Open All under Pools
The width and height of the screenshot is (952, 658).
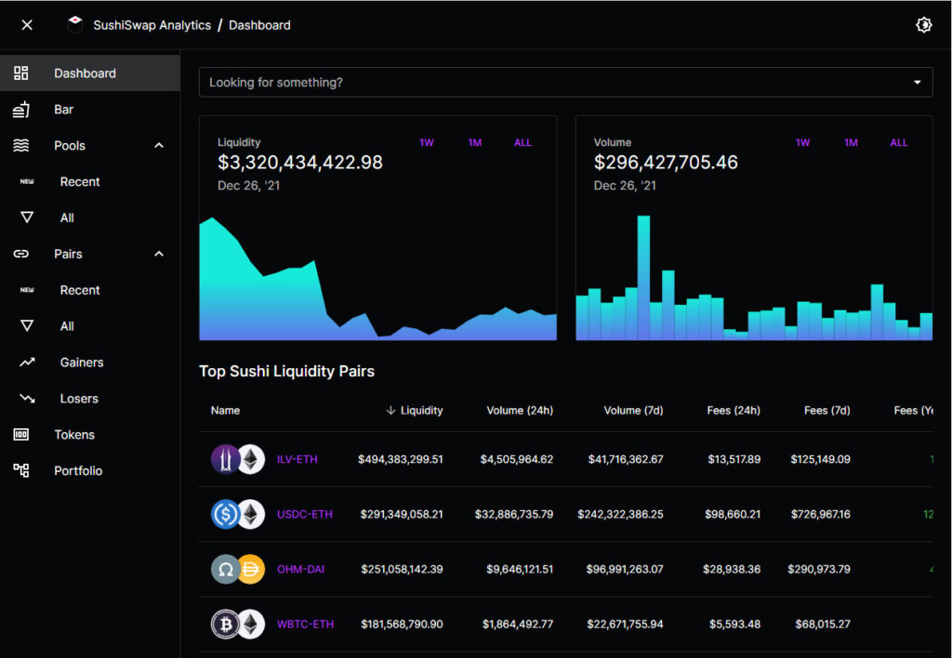[x=90, y=217]
